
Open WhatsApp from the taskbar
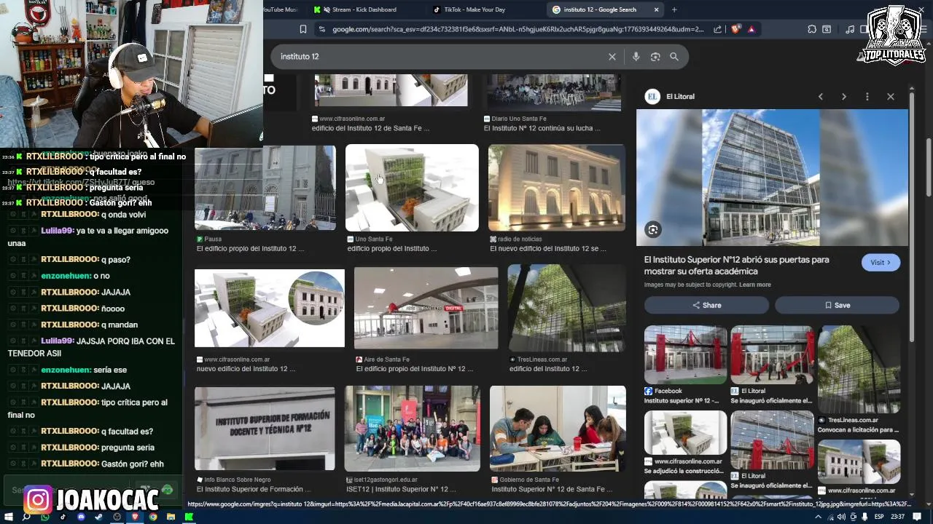45,517
